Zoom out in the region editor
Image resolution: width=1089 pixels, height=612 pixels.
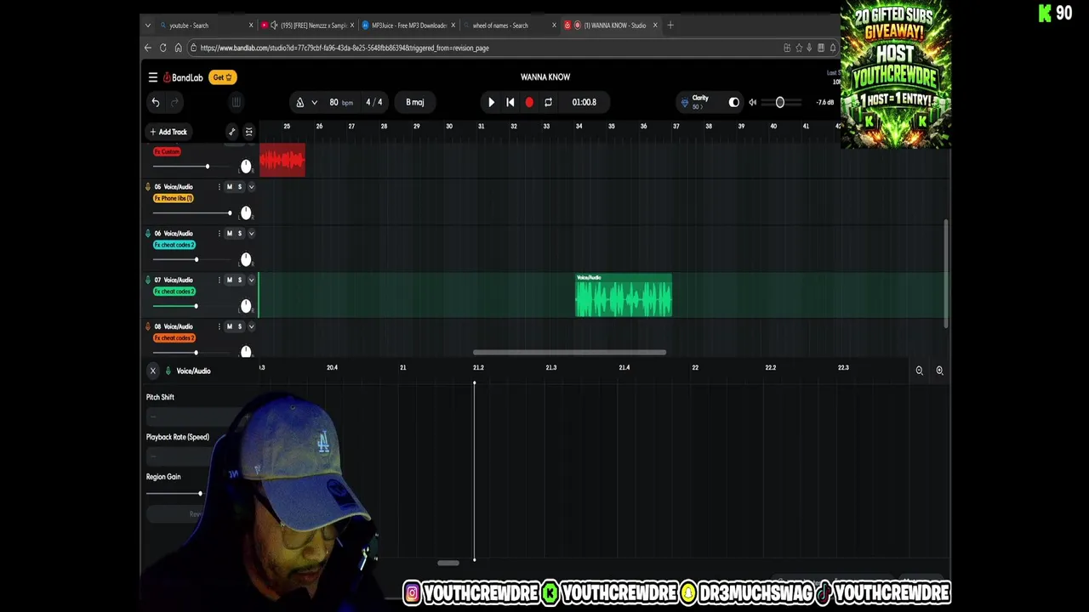(919, 371)
